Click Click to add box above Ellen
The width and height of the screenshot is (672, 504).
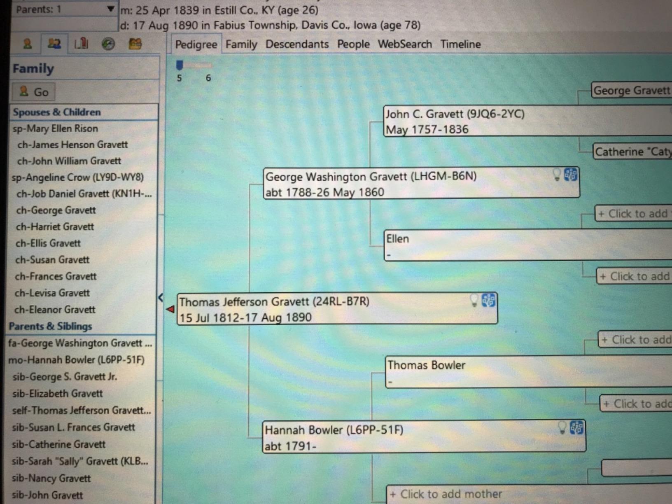[x=634, y=214]
